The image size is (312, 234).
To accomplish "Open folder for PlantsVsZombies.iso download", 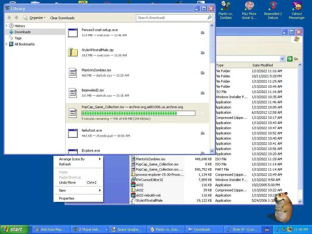I will pos(203,73).
